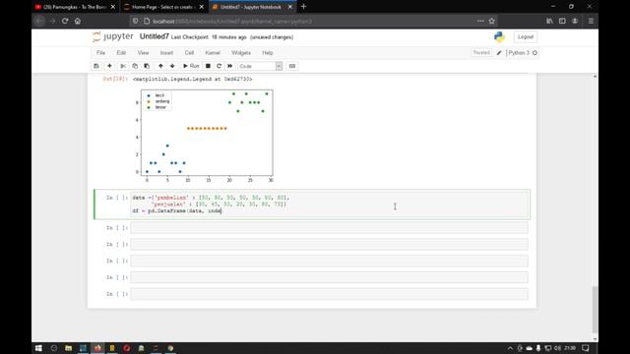Open the page actions three-dot menu
This screenshot has height=354, width=630.
click(x=480, y=21)
